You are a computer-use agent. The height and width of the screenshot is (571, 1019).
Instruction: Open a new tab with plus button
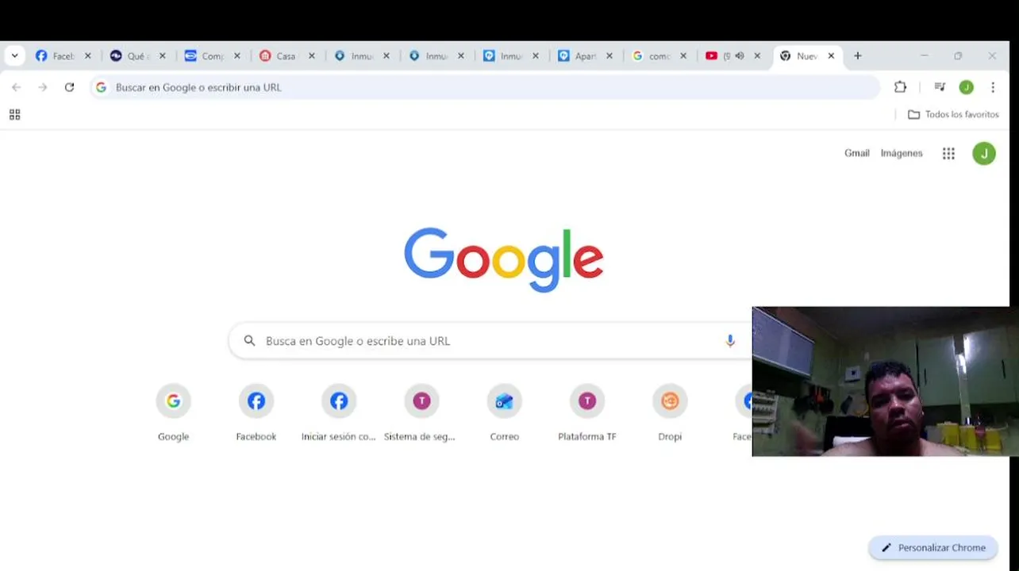click(858, 56)
